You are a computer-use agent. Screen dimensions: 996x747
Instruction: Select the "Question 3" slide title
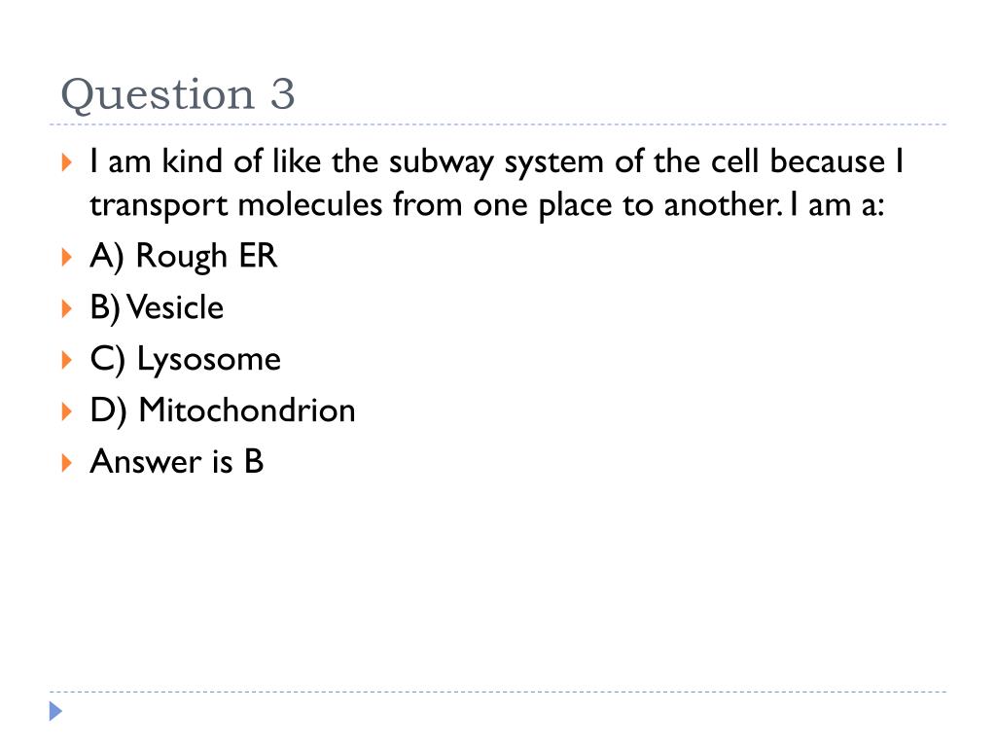coord(178,95)
